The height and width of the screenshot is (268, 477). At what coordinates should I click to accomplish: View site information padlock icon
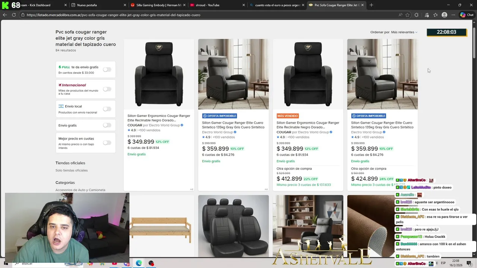coord(23,15)
